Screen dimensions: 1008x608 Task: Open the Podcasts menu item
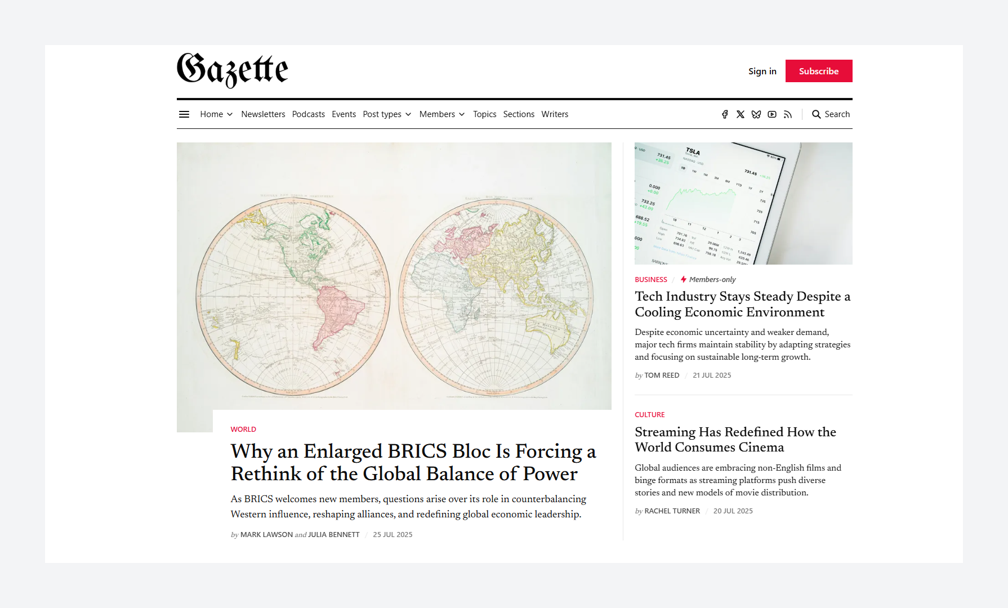[x=308, y=114]
